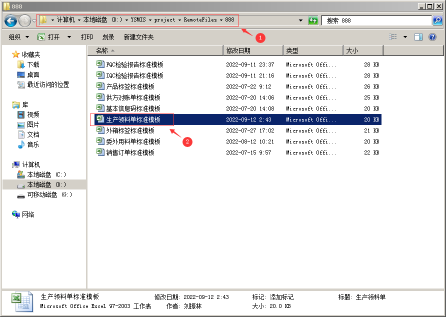Click the folder icon in the address bar
The height and width of the screenshot is (317, 446).
[x=43, y=19]
